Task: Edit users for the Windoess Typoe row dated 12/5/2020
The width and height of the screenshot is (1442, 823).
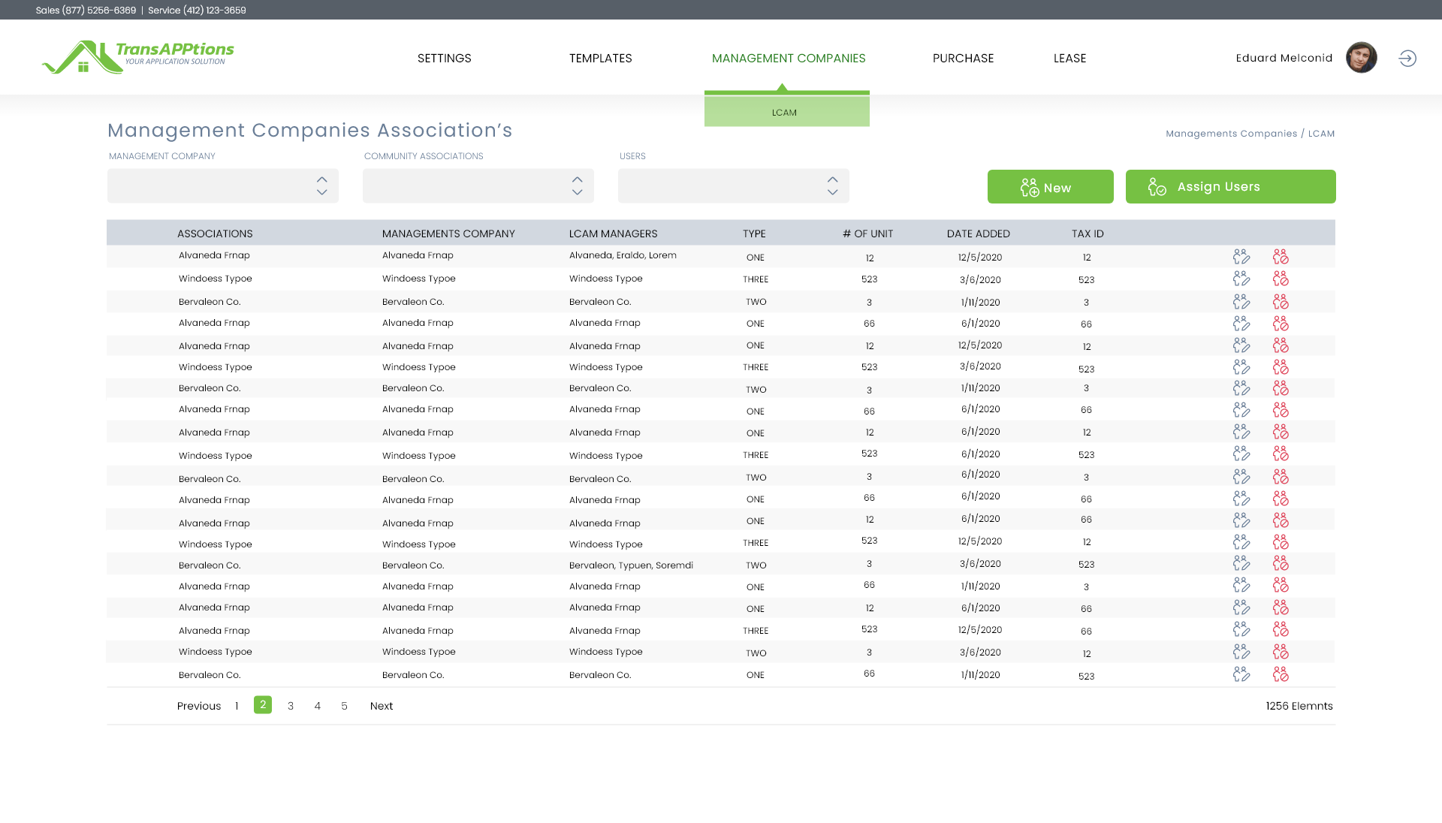Action: pos(1241,542)
